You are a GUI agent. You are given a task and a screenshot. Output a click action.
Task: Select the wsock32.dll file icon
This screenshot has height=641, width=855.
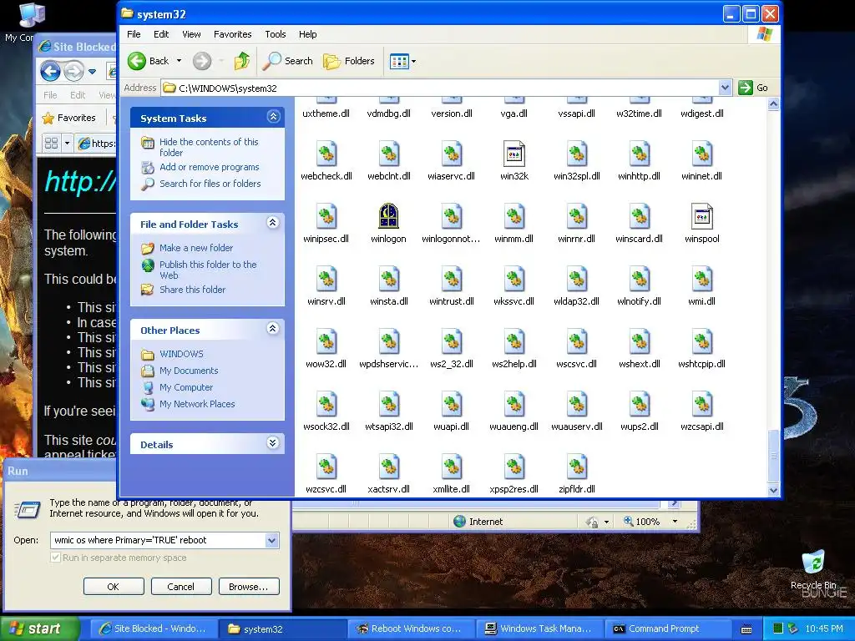326,404
